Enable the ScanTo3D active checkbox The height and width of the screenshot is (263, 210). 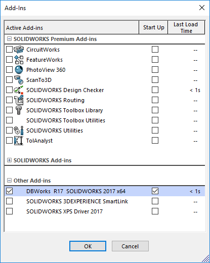coord(9,80)
